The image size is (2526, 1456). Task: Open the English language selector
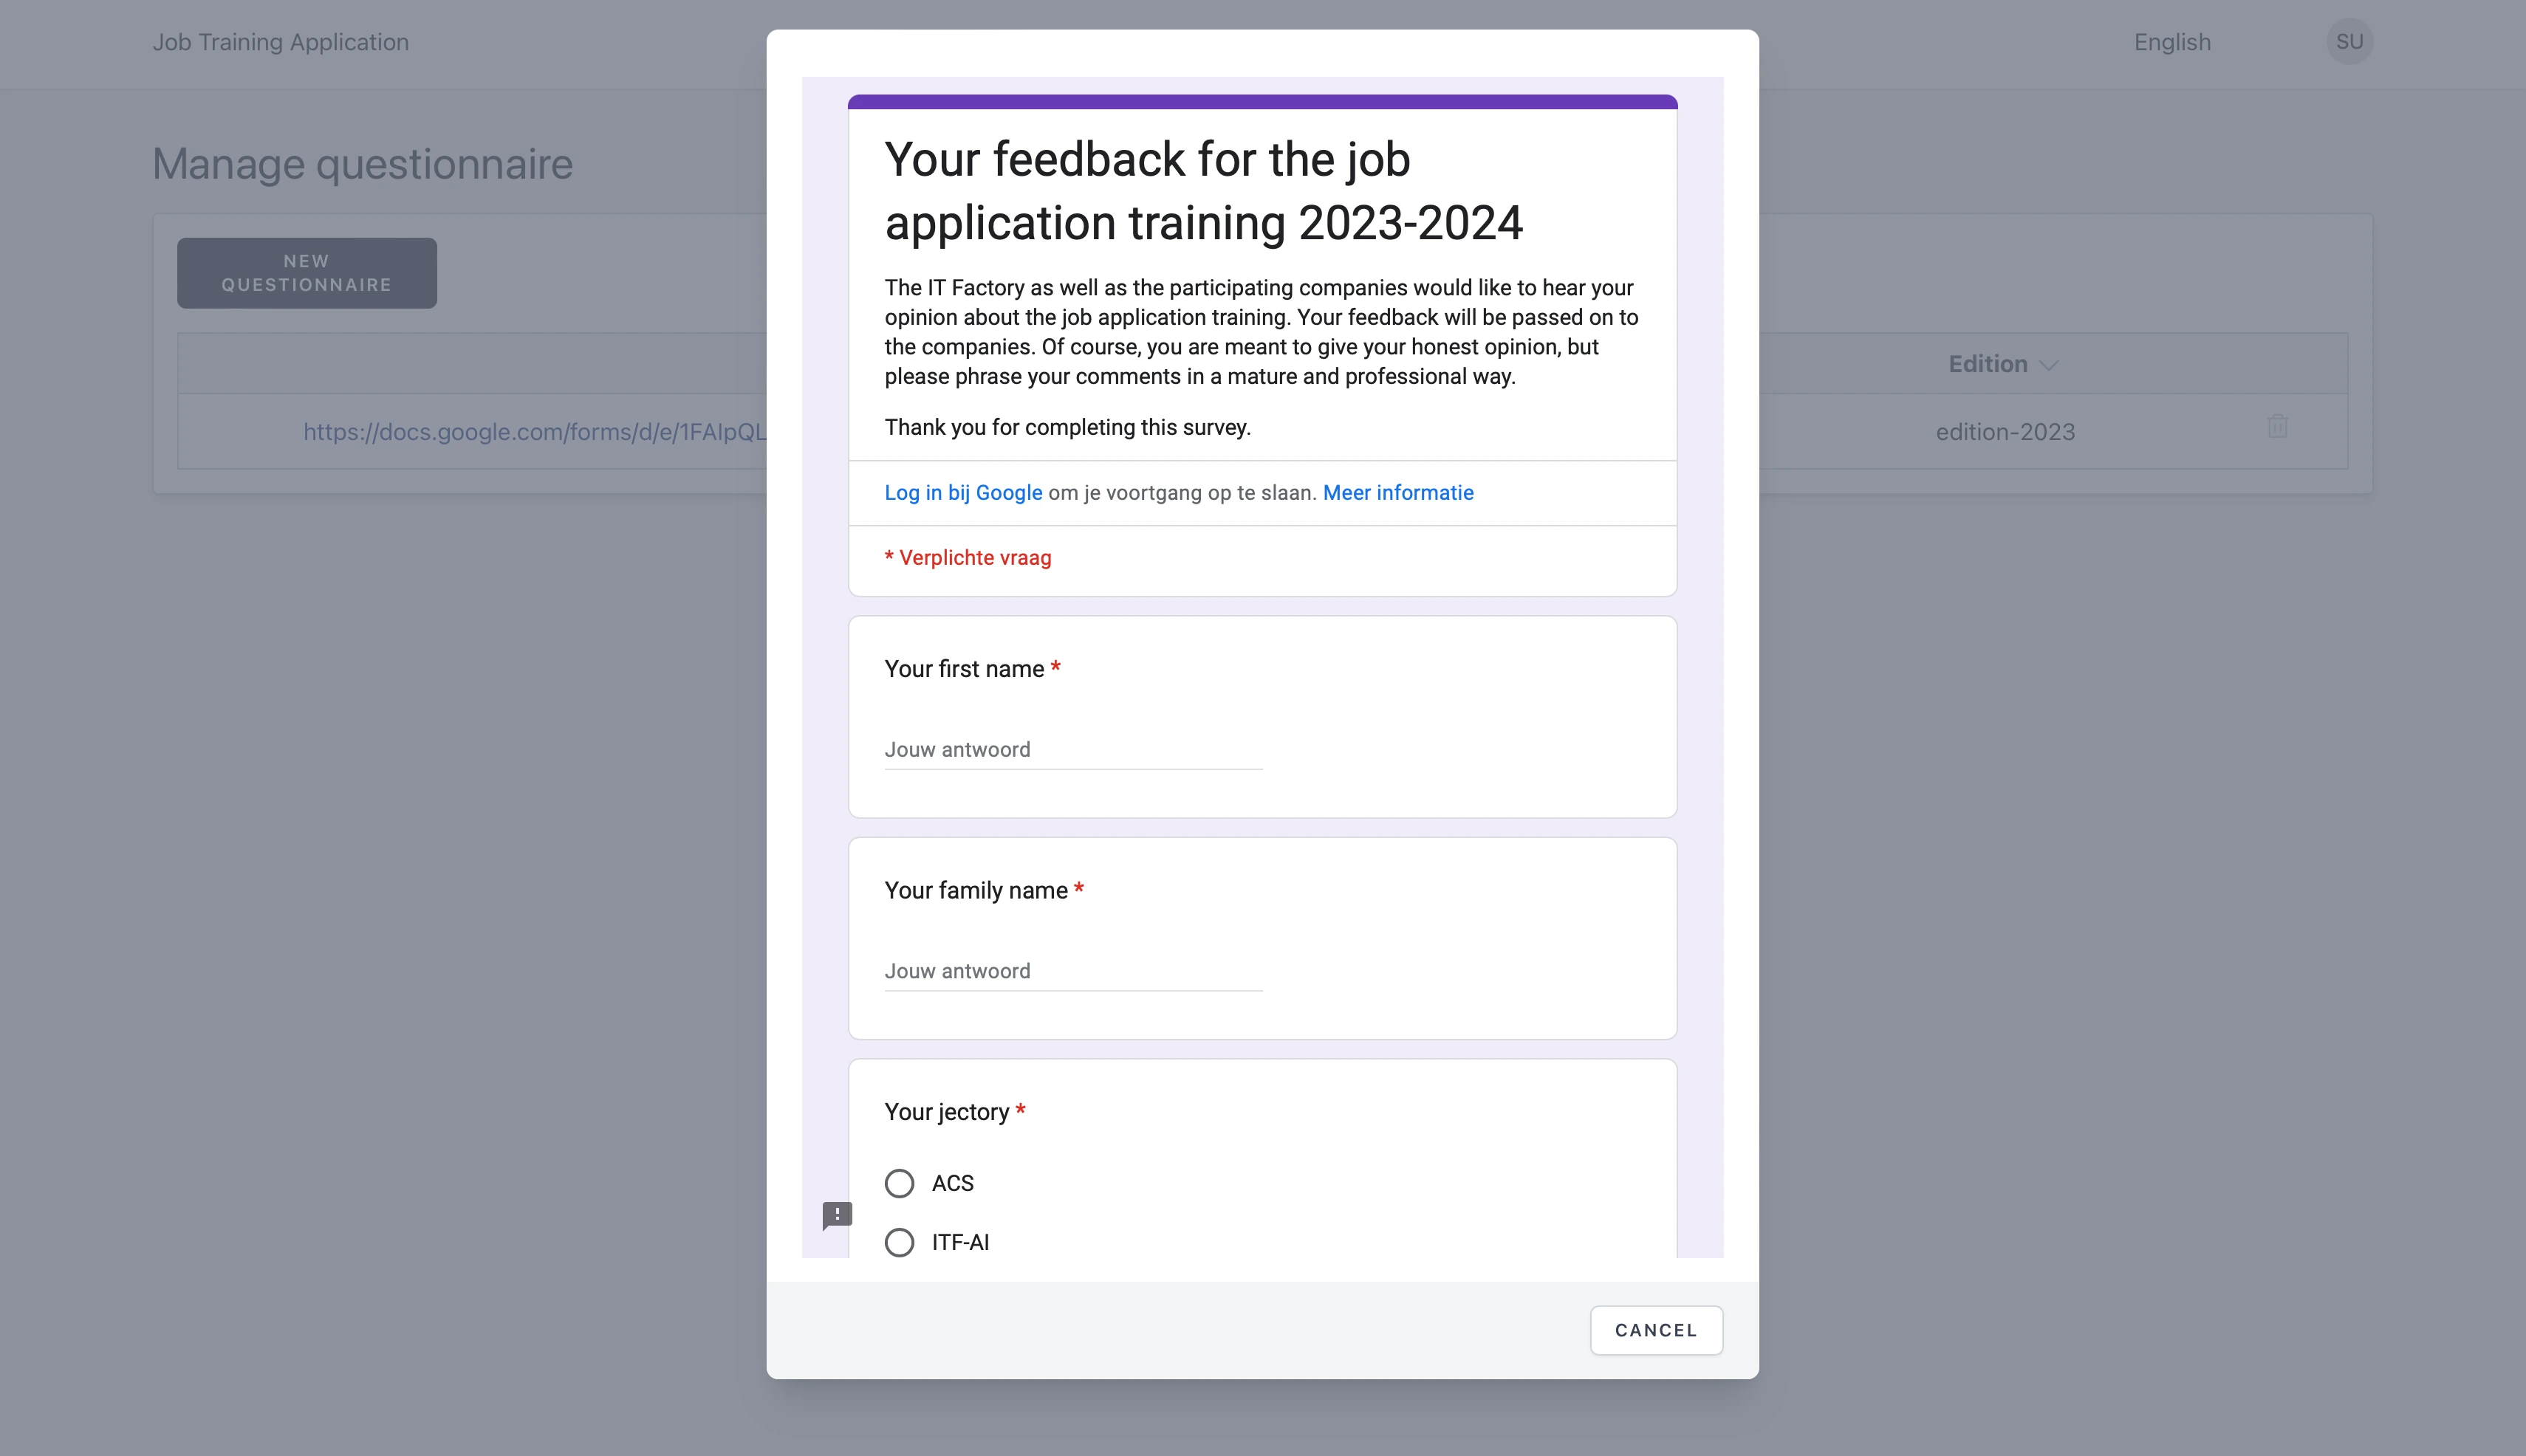2172,42
